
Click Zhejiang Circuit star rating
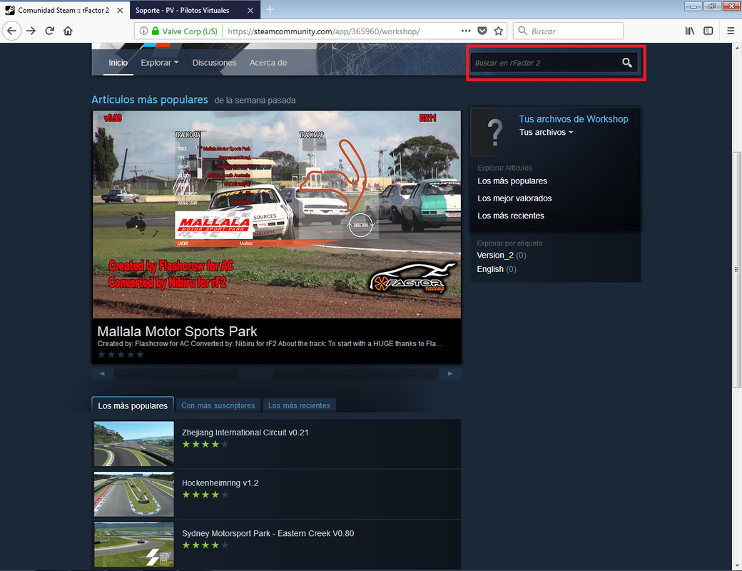pyautogui.click(x=205, y=445)
